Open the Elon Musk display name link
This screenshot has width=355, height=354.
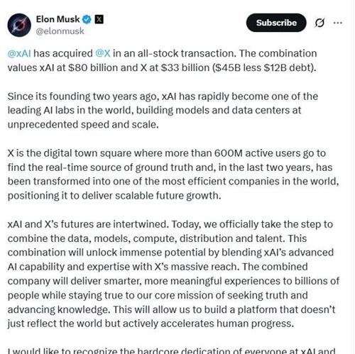(58, 19)
